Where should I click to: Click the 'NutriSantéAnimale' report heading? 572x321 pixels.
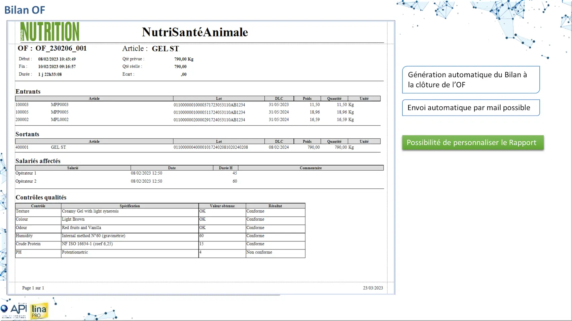click(195, 32)
